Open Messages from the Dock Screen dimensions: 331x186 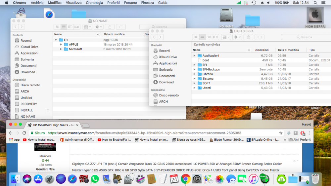coord(231,179)
